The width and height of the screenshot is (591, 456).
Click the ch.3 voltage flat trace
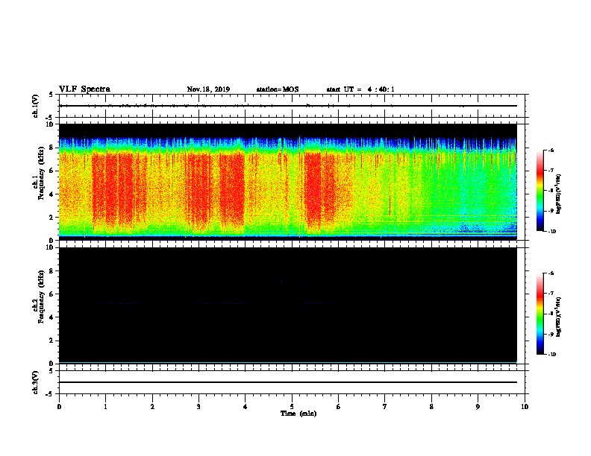(x=288, y=382)
